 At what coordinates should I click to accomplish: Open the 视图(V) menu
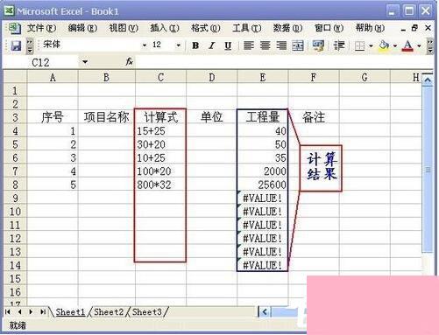point(124,28)
